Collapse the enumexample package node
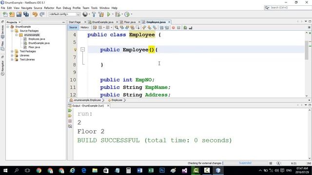Viewport: 312px width, 175px height. 17,35
